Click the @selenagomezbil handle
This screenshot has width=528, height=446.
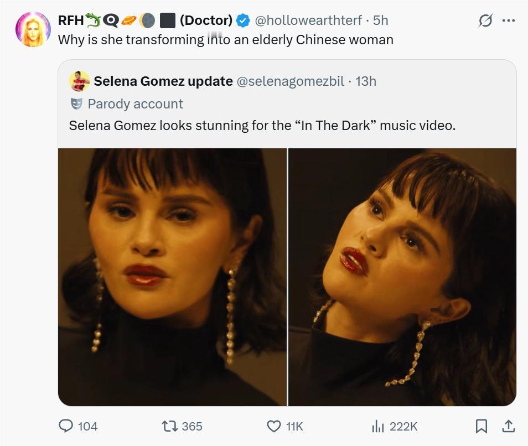pos(291,81)
